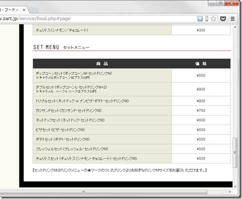Image resolution: width=242 pixels, height=199 pixels.
Task: Click the Pocket extension icon
Action: (223, 18)
